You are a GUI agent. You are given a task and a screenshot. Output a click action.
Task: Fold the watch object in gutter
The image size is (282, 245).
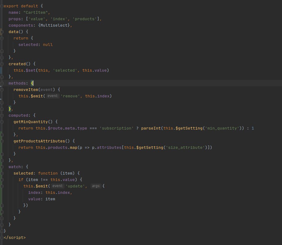point(2,167)
